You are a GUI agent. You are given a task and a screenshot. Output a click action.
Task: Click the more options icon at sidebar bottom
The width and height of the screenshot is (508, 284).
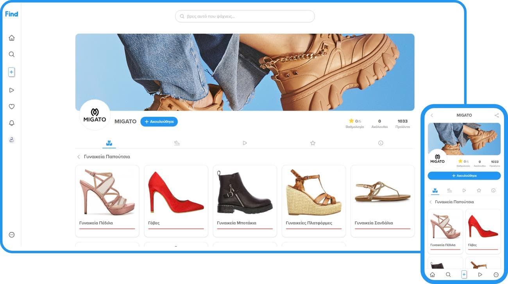click(12, 235)
